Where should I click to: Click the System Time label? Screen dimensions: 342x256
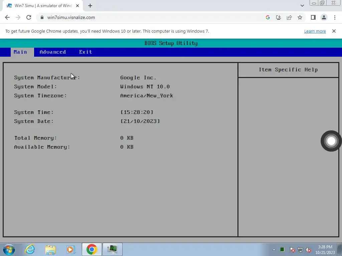34,112
